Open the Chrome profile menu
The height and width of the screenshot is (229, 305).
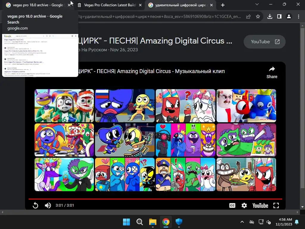[289, 17]
